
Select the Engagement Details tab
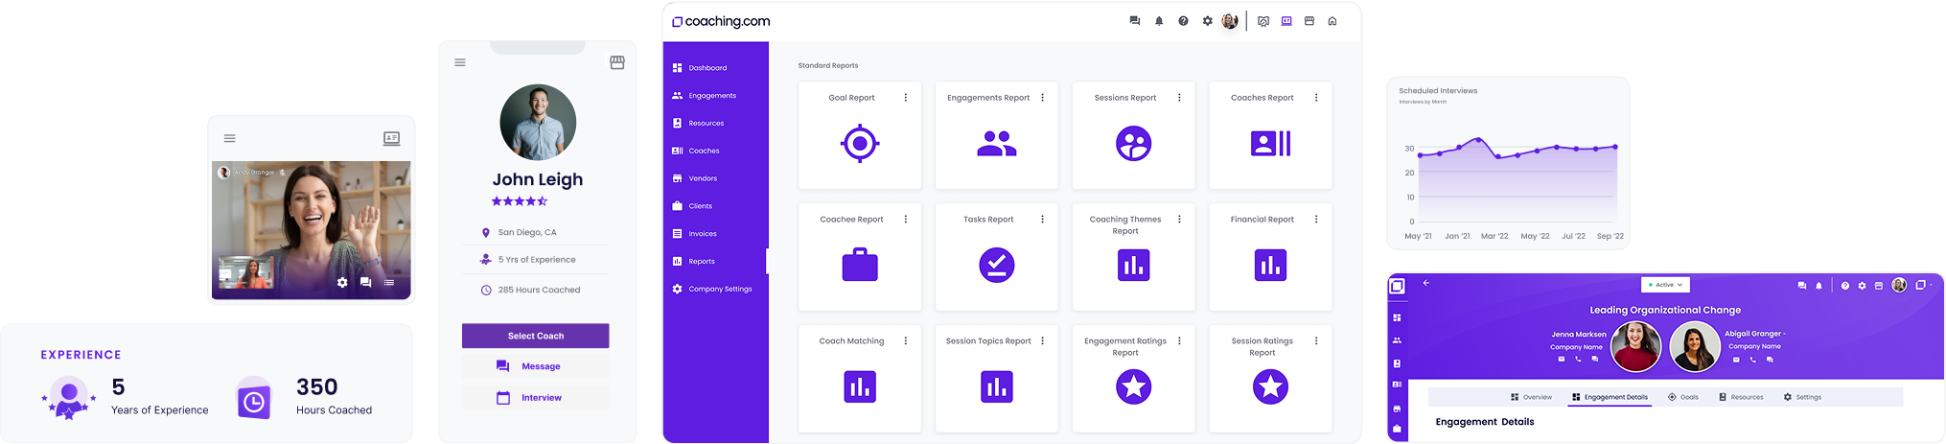click(x=1610, y=397)
